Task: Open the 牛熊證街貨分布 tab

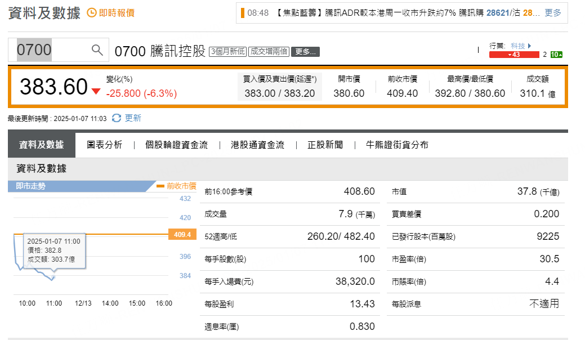Action: [x=397, y=145]
